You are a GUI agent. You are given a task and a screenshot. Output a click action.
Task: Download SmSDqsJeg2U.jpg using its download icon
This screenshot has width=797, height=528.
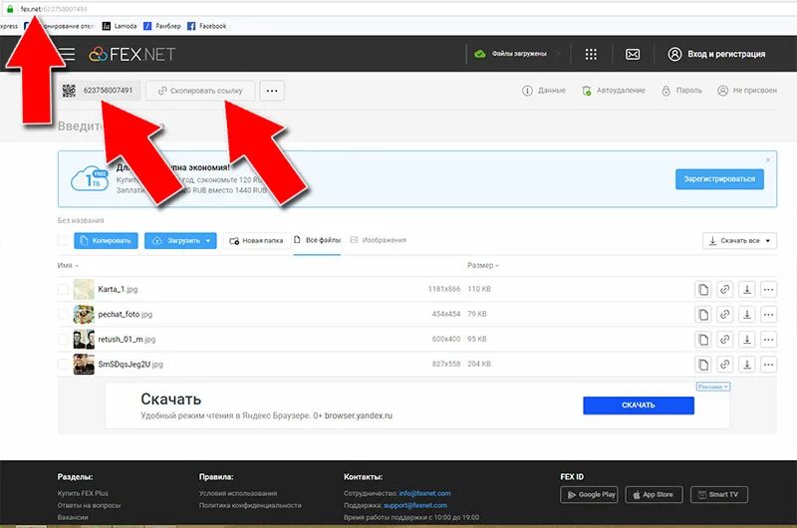[746, 364]
